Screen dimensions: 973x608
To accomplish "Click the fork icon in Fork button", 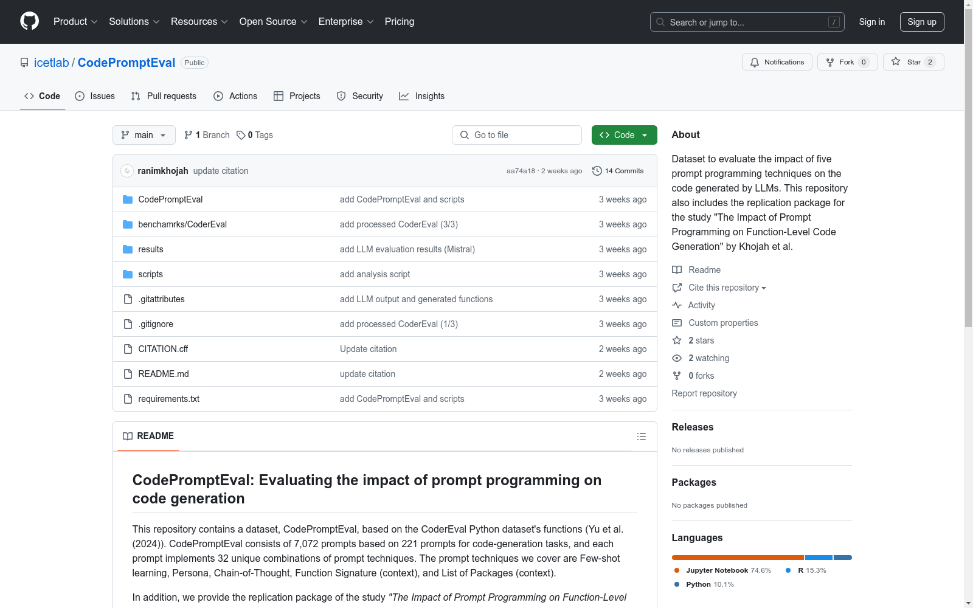I will 830,62.
